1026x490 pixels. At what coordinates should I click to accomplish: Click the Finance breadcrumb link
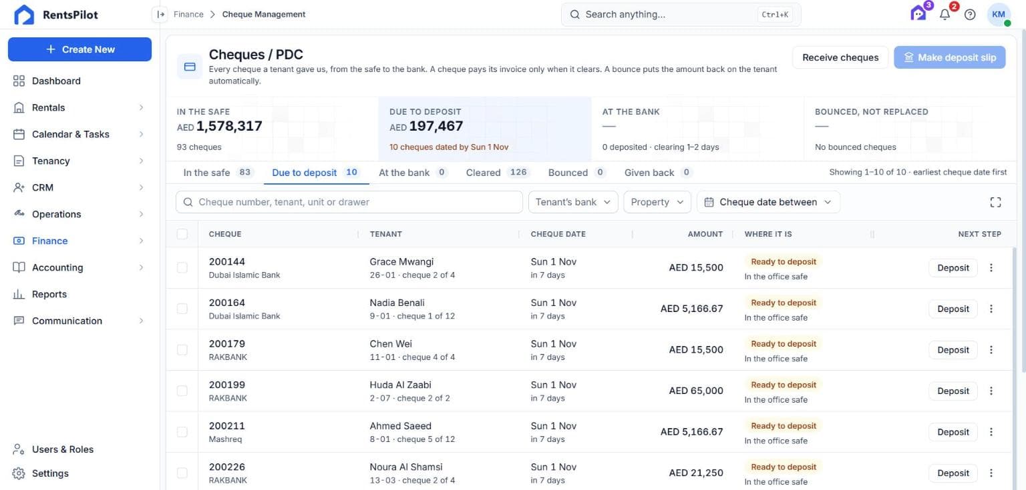(x=188, y=14)
